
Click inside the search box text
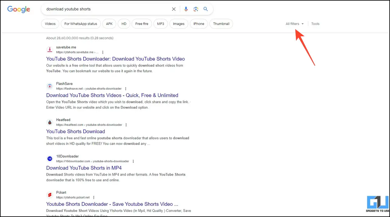(x=68, y=9)
